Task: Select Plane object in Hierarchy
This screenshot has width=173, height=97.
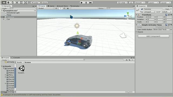Action: [x=9, y=15]
